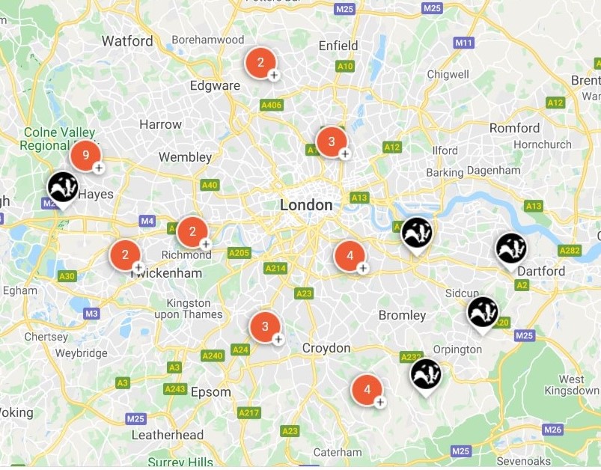Expand plus on cluster 2 near Richmond

click(x=207, y=244)
